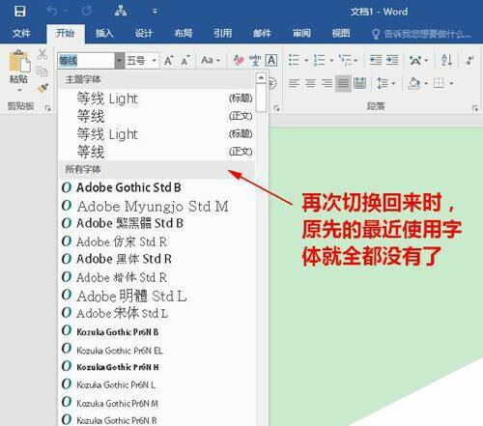Click the Clear Formatting eraser icon
This screenshot has width=483, height=426.
pos(239,60)
